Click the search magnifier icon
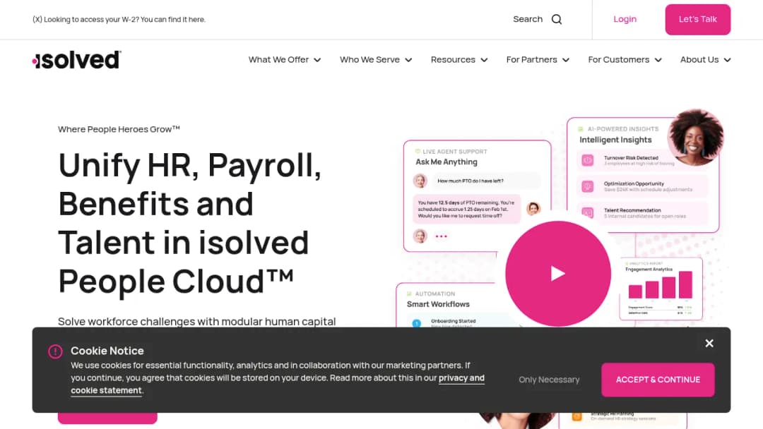Viewport: 763px width, 429px height. pos(557,20)
